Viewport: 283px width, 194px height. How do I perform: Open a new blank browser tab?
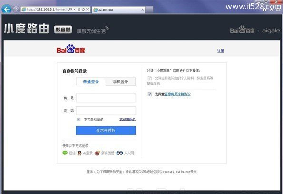[149, 9]
